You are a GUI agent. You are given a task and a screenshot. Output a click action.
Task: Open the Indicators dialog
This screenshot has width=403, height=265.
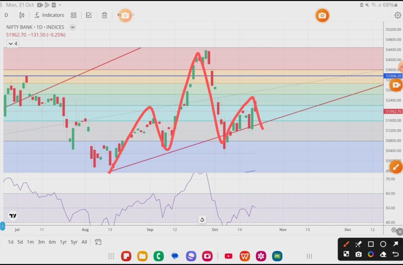tap(49, 15)
